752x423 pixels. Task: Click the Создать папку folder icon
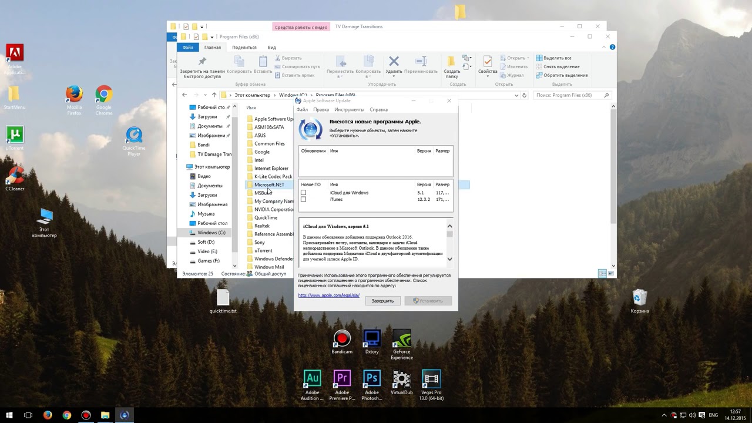tap(451, 62)
